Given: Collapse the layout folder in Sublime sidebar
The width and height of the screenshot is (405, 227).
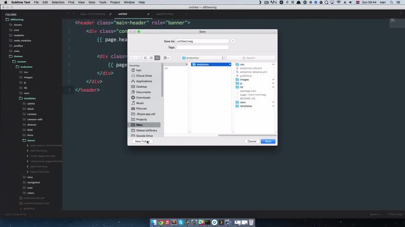Looking at the screenshot, I should click(x=31, y=140).
